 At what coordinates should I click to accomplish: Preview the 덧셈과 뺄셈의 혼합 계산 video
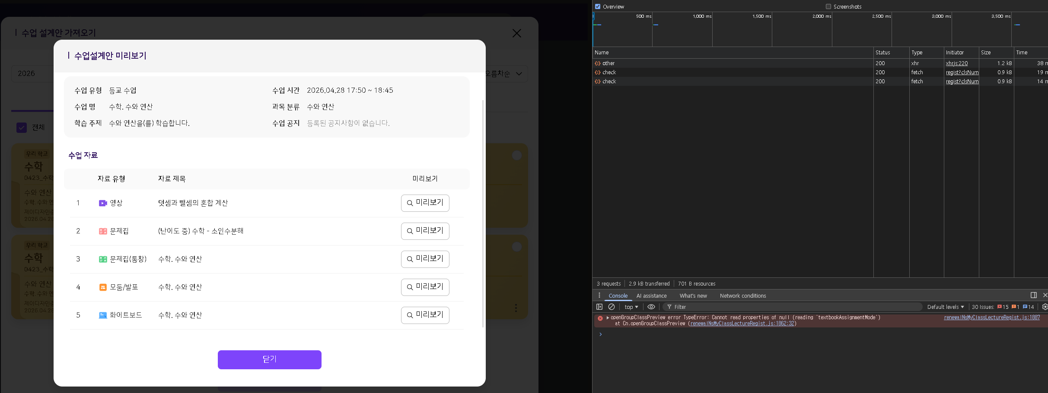[x=425, y=203]
